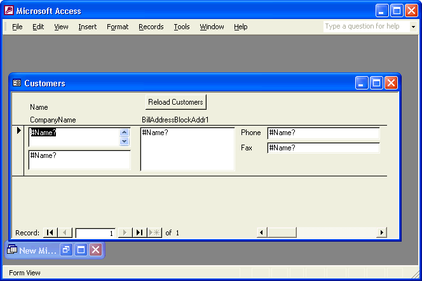Click the Customers form icon in title bar
The image size is (422, 281).
pyautogui.click(x=17, y=83)
